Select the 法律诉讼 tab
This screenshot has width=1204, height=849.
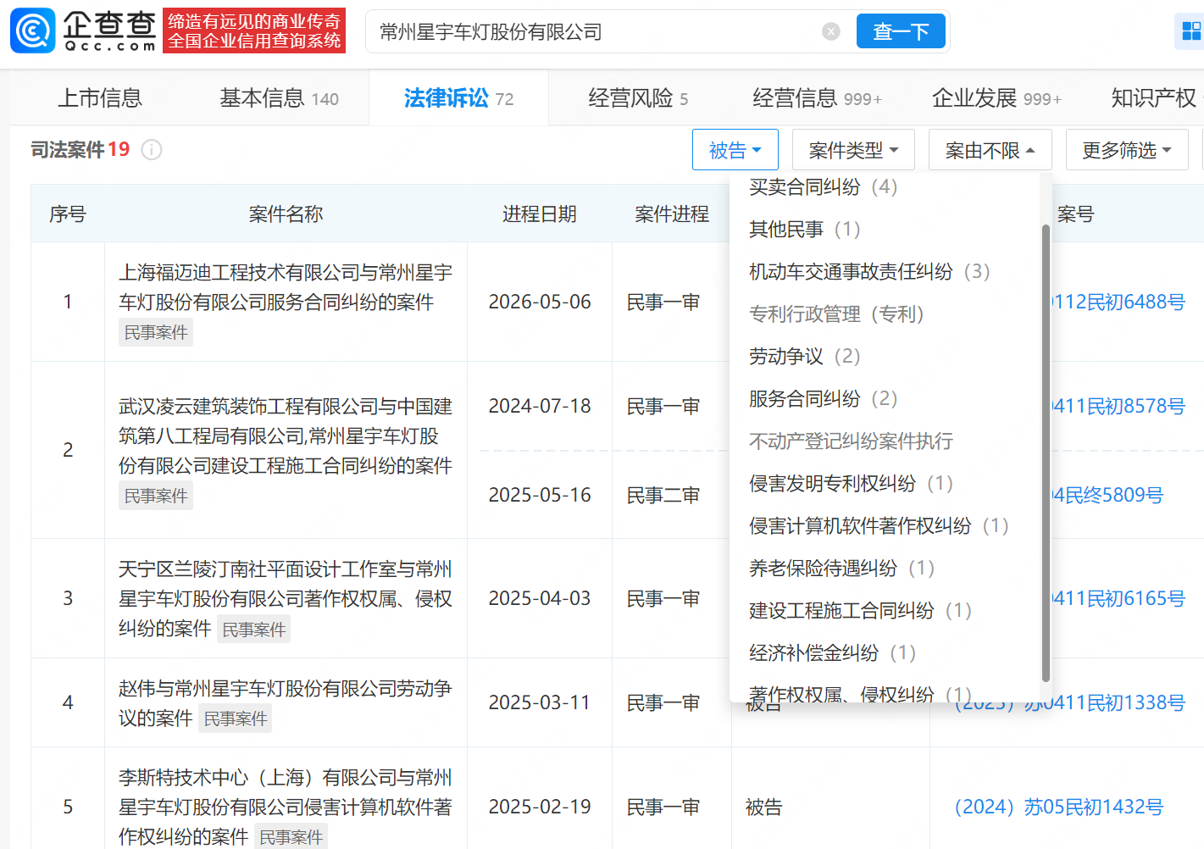point(458,98)
